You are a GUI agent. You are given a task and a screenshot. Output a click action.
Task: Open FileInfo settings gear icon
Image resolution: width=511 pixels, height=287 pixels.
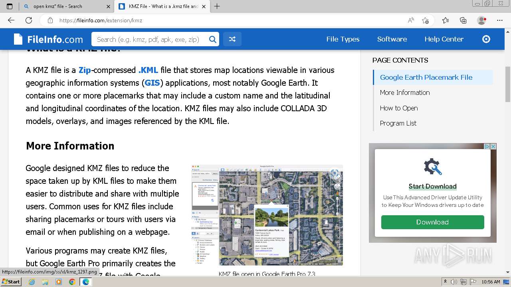point(486,39)
